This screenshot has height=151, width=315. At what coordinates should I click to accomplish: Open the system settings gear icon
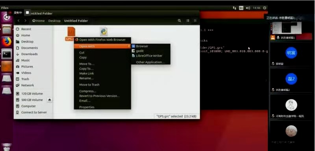[265, 8]
